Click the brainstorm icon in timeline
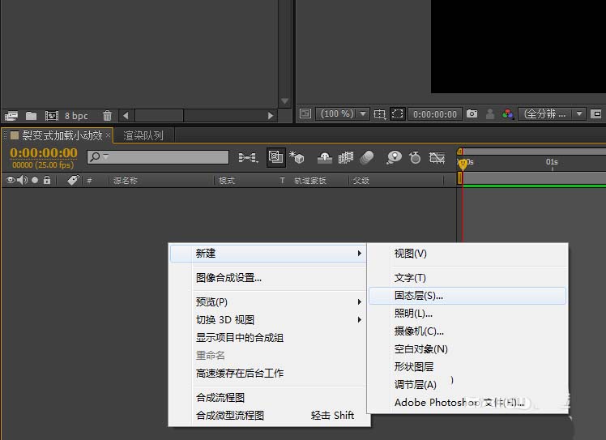 394,157
